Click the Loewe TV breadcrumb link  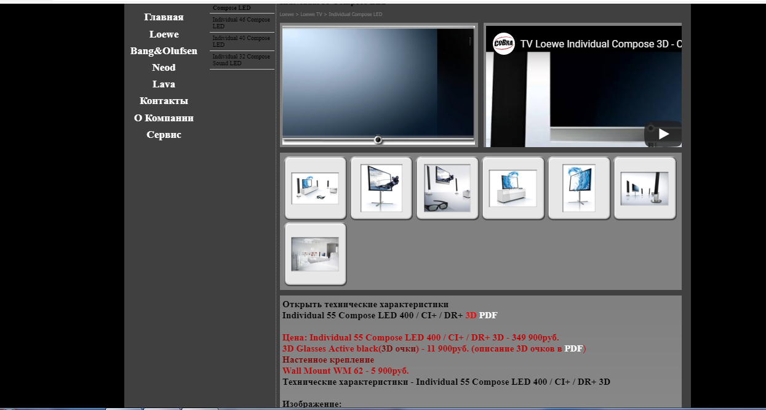311,14
